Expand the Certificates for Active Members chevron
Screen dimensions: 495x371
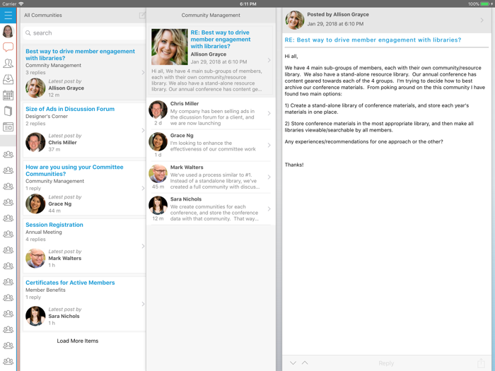[x=143, y=304]
